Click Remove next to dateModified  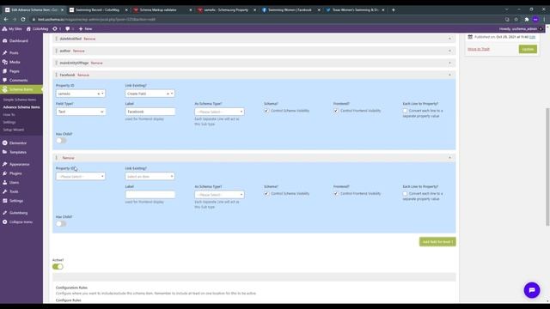click(x=89, y=39)
